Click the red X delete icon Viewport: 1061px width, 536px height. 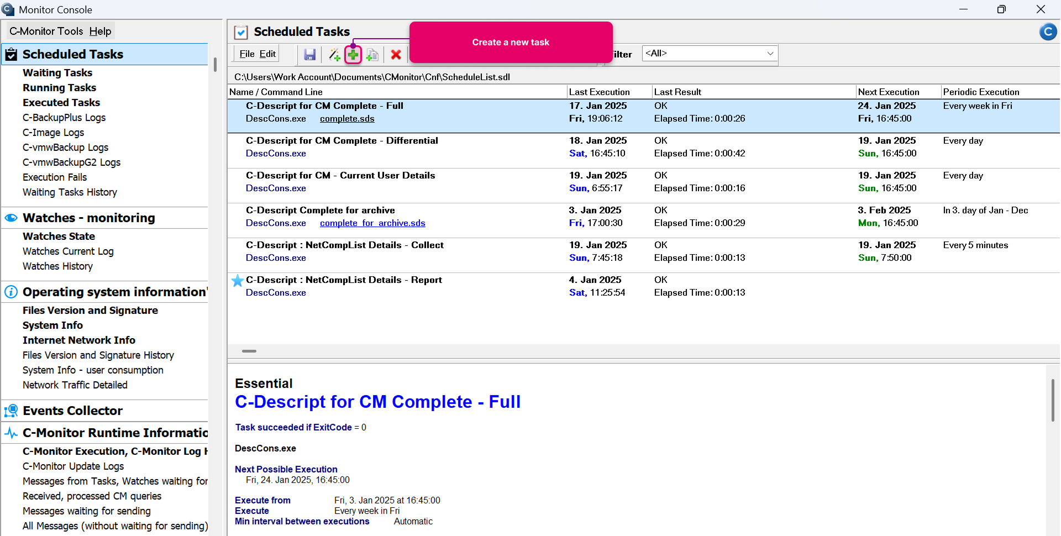396,54
